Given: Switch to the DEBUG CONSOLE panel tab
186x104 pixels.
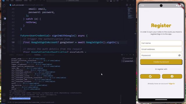Looking at the screenshot, I should click(49, 55).
